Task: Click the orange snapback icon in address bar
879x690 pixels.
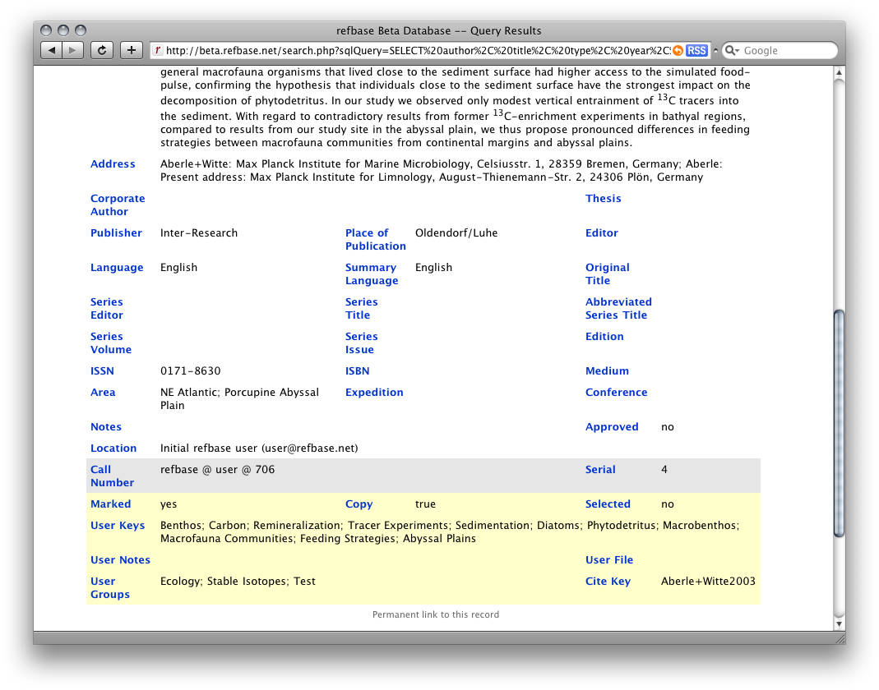Action: 678,50
